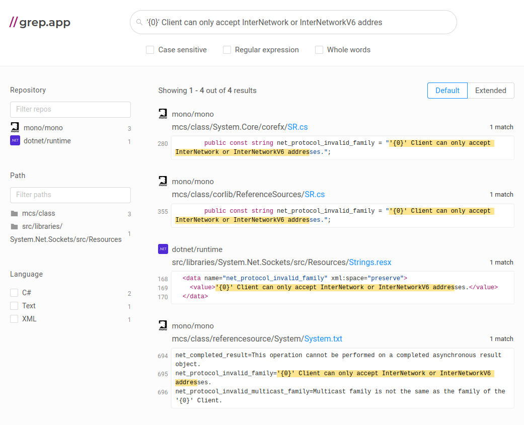This screenshot has height=425, width=524.
Task: Switch to the Extended view tab
Action: point(491,91)
